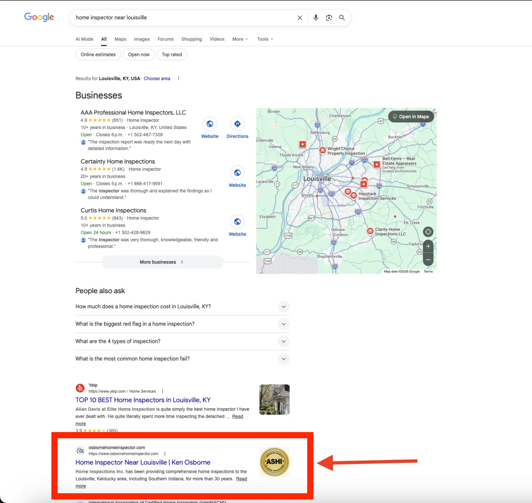Apply the Online estimates filter chip
This screenshot has width=532, height=503.
click(98, 55)
